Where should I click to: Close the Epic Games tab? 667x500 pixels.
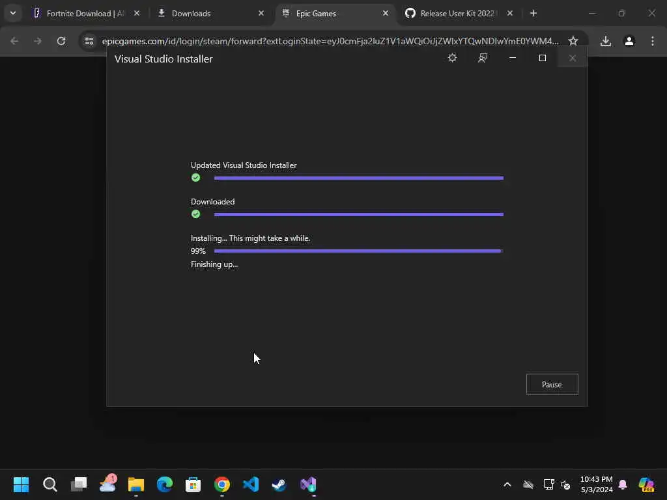(386, 14)
